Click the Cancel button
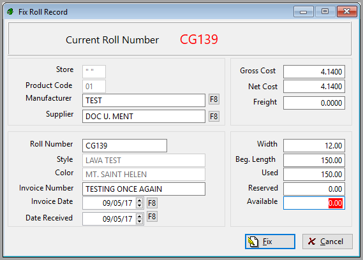This screenshot has width=363, height=260. pyautogui.click(x=327, y=242)
